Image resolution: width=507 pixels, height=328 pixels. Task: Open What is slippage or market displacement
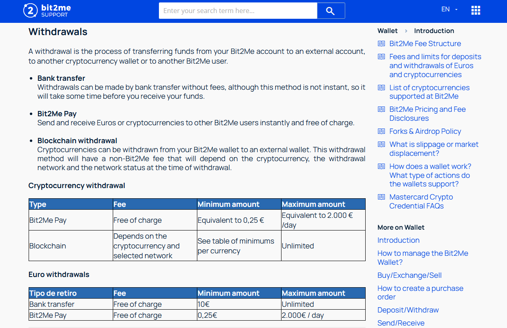click(434, 149)
